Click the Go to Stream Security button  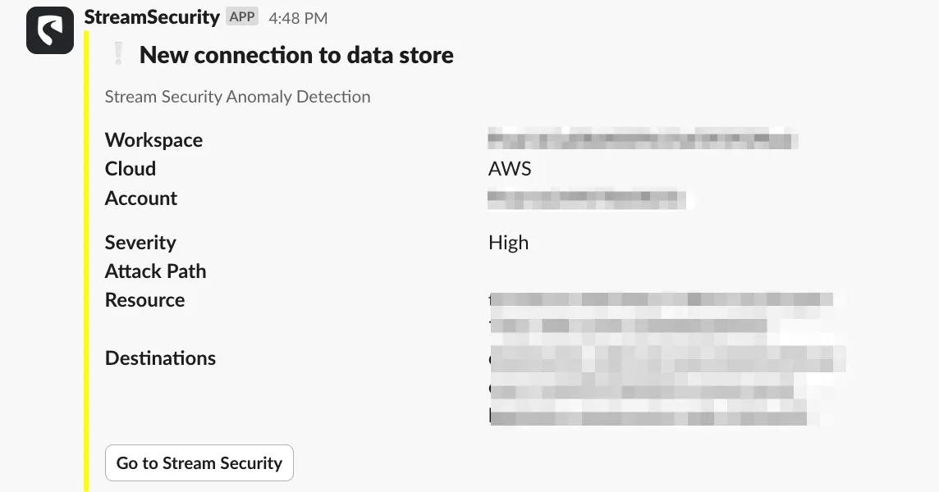coord(199,462)
